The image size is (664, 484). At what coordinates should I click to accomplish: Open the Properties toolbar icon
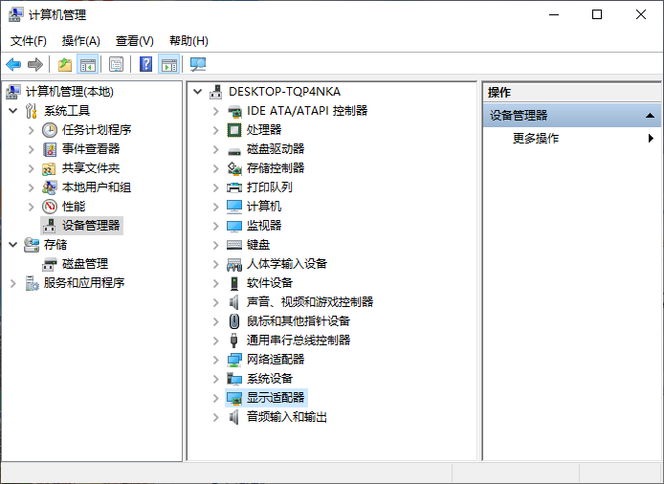116,64
